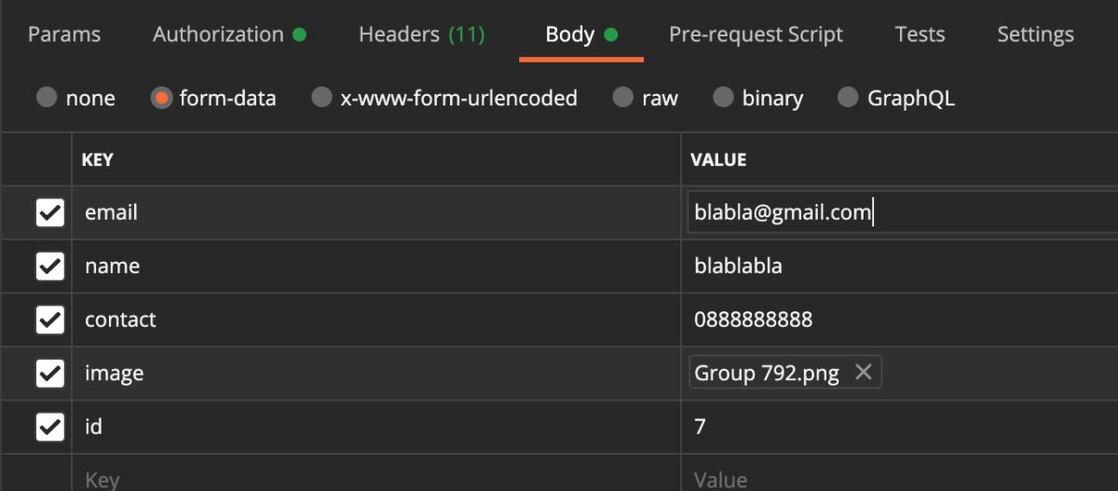Select the Body tab
Viewport: 1118px width, 491px height.
[581, 34]
